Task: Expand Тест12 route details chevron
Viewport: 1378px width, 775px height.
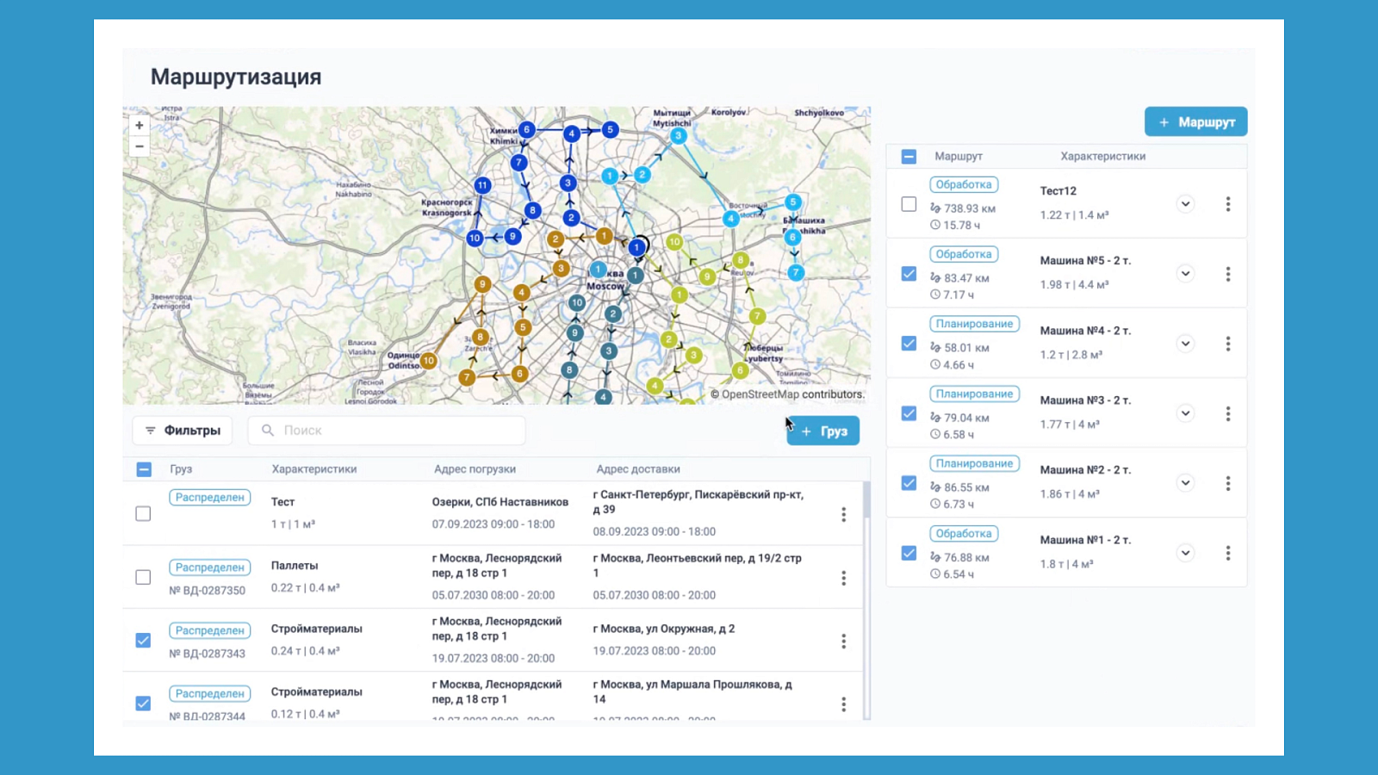Action: point(1186,204)
